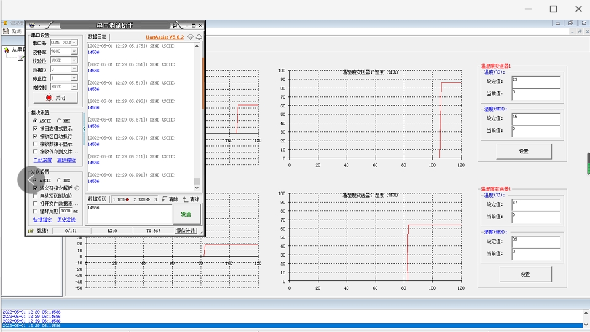Click the 自动滚屏 link

click(42, 160)
